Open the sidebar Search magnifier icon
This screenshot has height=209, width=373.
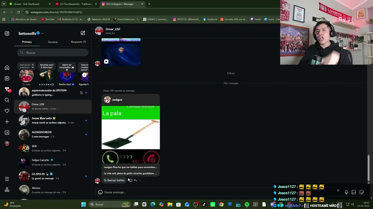click(7, 100)
